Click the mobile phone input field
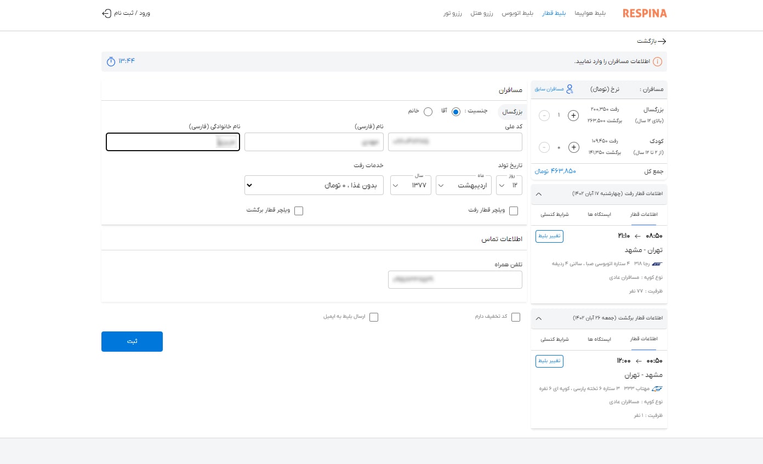 pos(455,279)
